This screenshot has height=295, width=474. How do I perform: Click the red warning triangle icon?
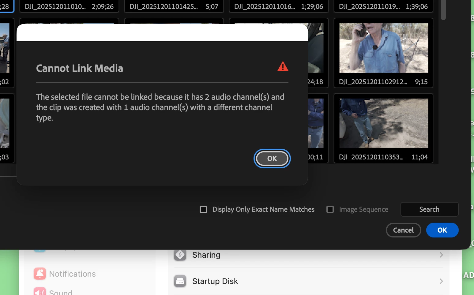tap(283, 66)
